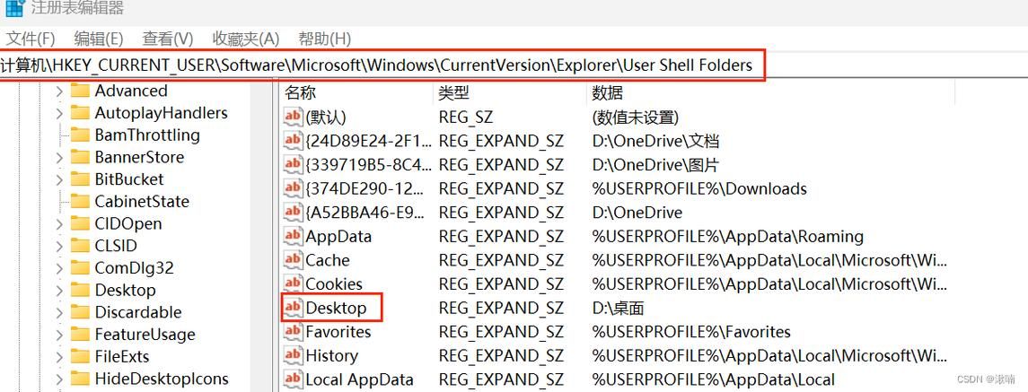Click the registry path address bar
1028x392 pixels.
pos(382,65)
